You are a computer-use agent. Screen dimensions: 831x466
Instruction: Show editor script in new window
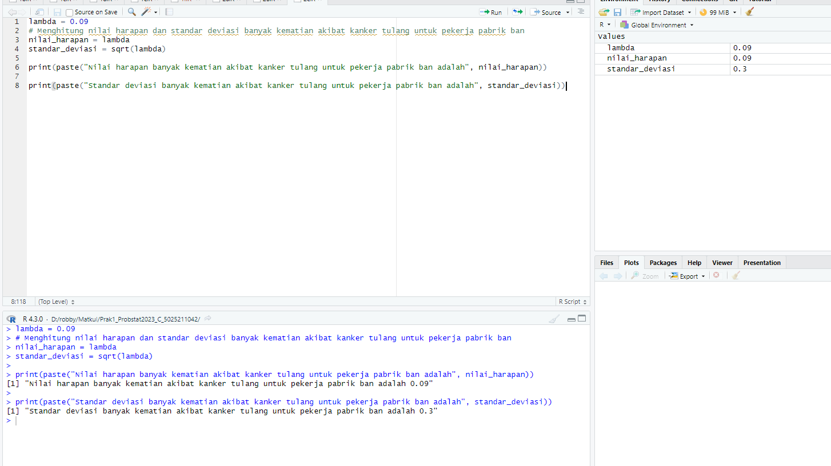39,12
